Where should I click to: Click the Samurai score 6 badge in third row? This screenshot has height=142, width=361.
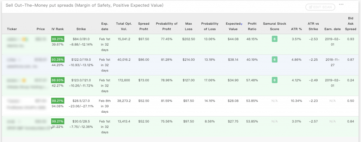274,80
